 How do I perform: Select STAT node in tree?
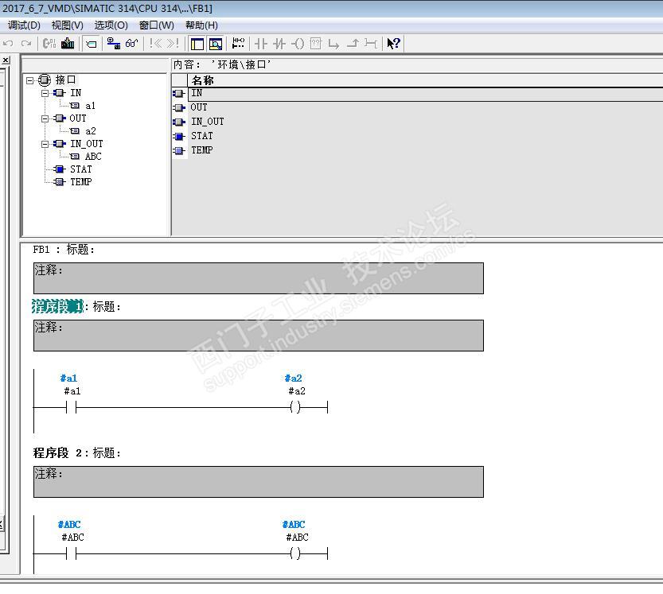pyautogui.click(x=80, y=169)
